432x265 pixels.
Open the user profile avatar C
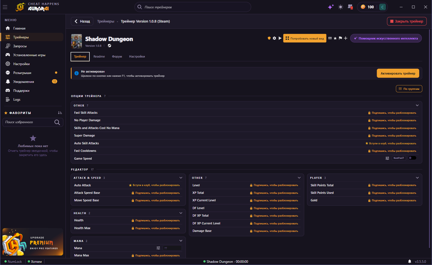coord(383,7)
